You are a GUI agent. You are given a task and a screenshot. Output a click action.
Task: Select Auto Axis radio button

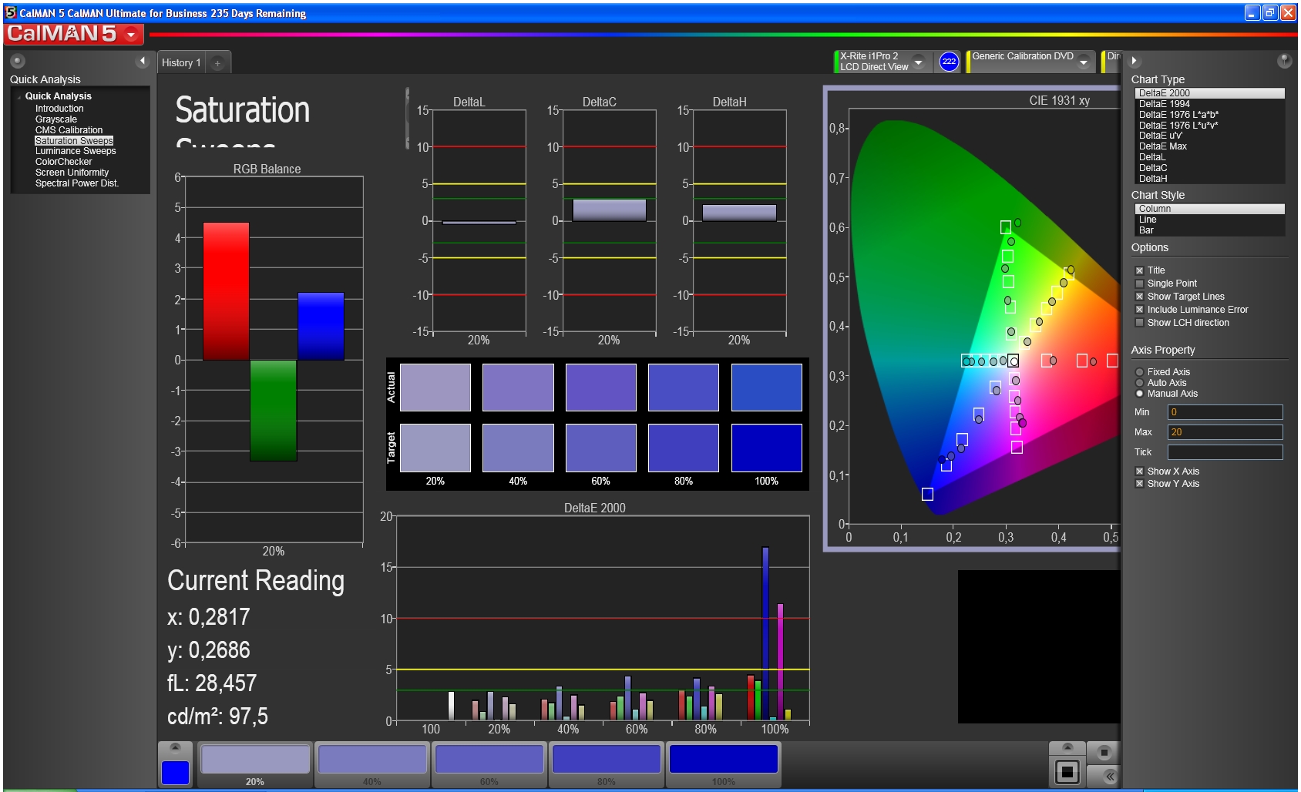1139,383
